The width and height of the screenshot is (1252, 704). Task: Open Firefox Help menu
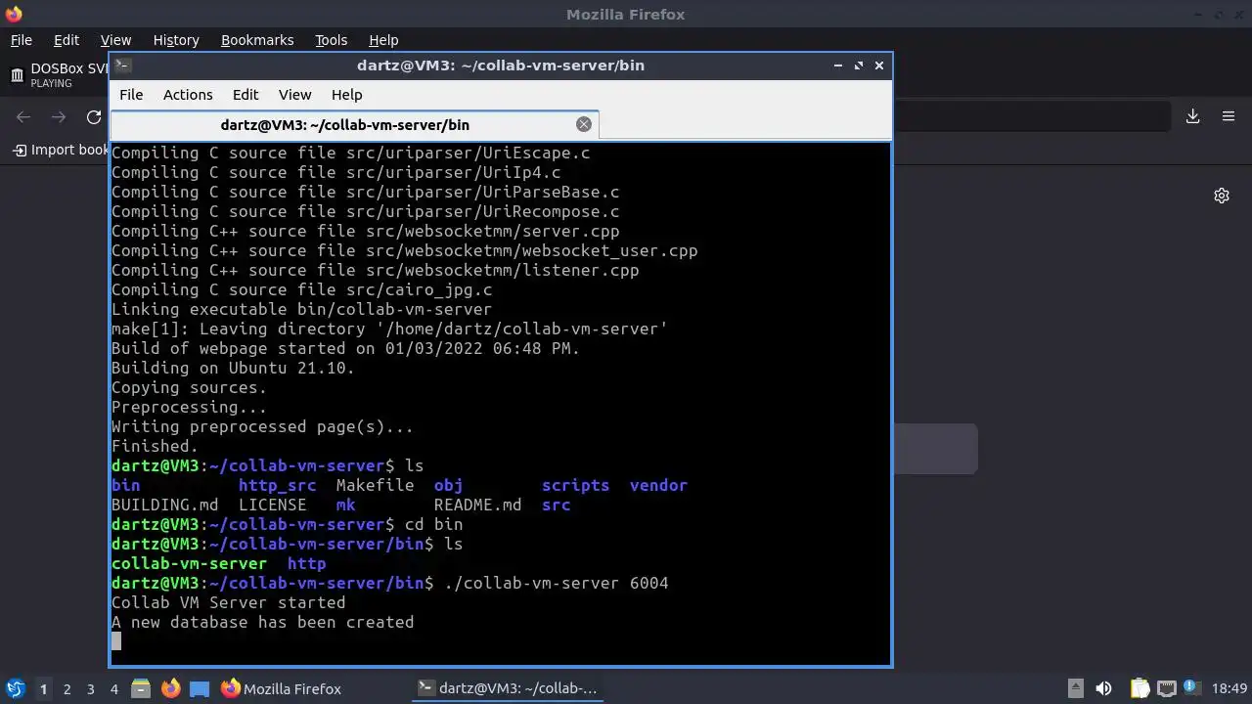383,40
